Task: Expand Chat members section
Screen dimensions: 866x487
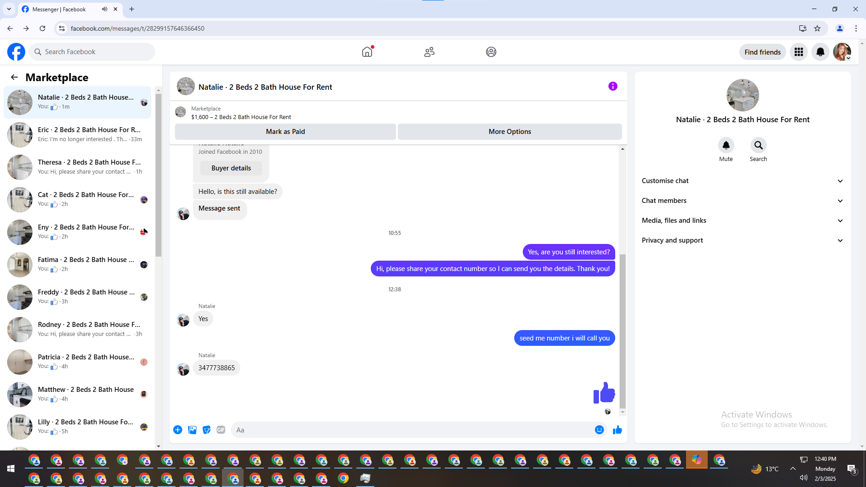Action: [x=742, y=201]
